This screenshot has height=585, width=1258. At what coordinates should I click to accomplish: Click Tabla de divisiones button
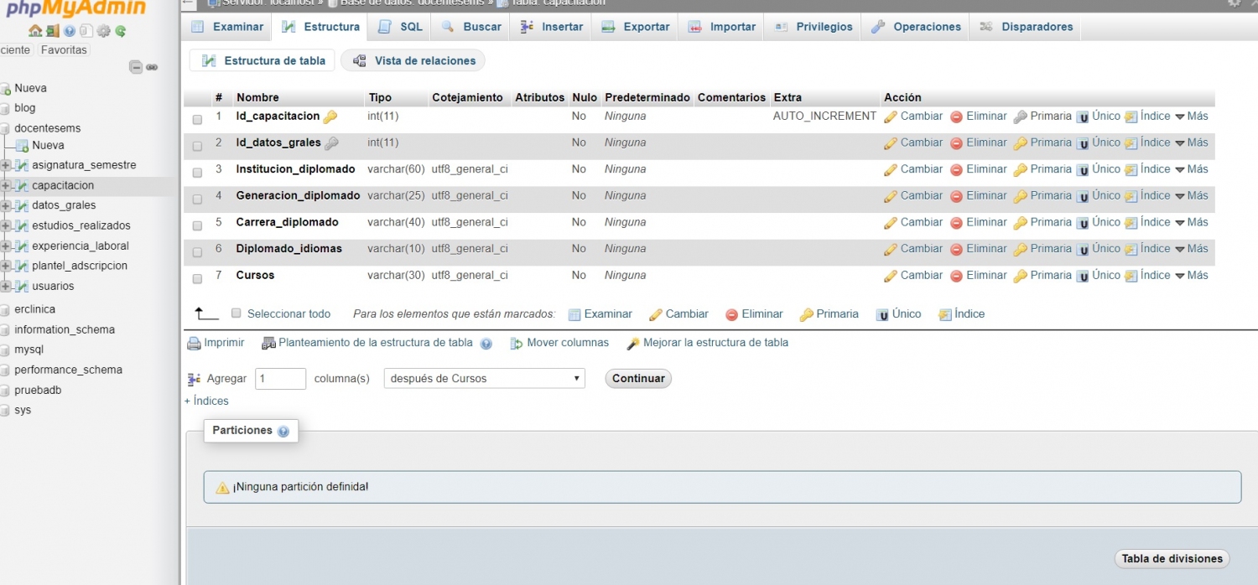[1172, 559]
